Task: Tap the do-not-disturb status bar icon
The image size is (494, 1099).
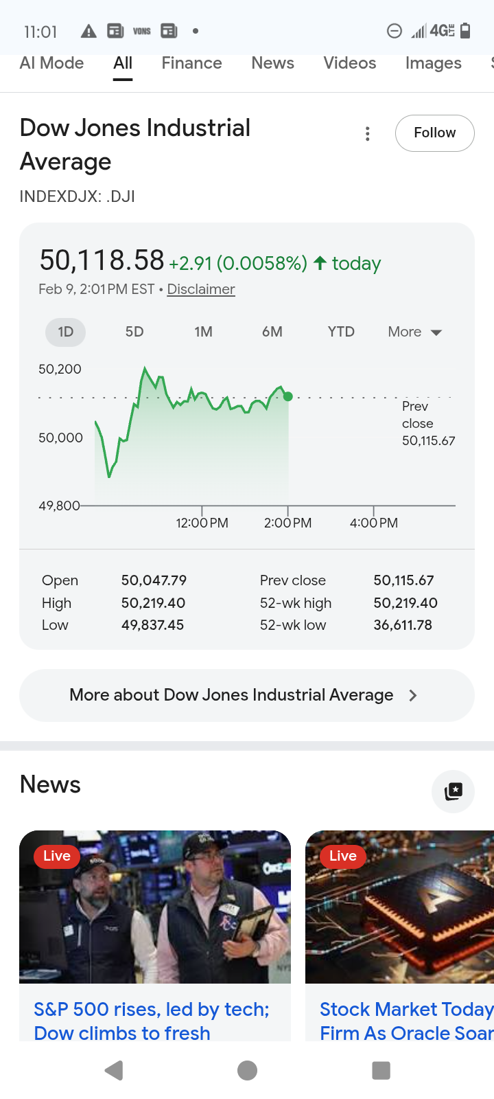Action: (x=395, y=31)
